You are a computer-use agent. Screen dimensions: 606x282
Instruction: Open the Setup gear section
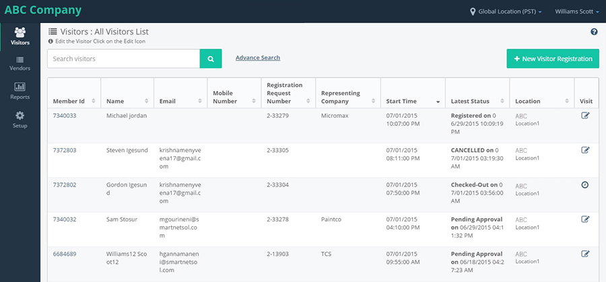tap(20, 120)
